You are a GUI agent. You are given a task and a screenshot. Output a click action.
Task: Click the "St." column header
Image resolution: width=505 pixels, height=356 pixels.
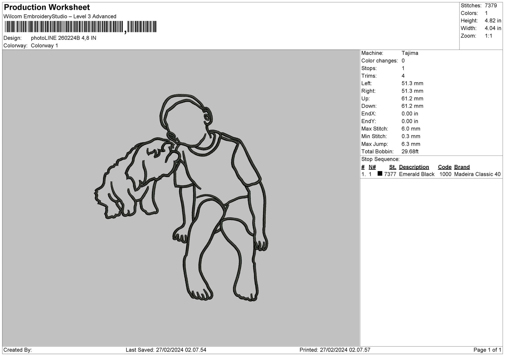tap(392, 167)
